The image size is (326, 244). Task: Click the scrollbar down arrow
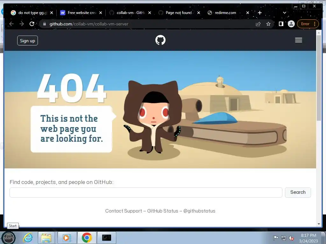tap(319, 224)
